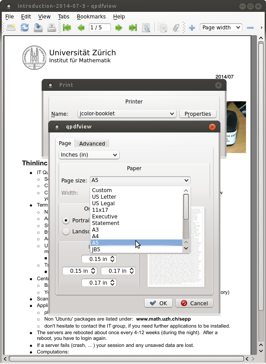This screenshot has height=364, width=266.
Task: Zoom in with the blue plus icon
Action: pos(192,28)
